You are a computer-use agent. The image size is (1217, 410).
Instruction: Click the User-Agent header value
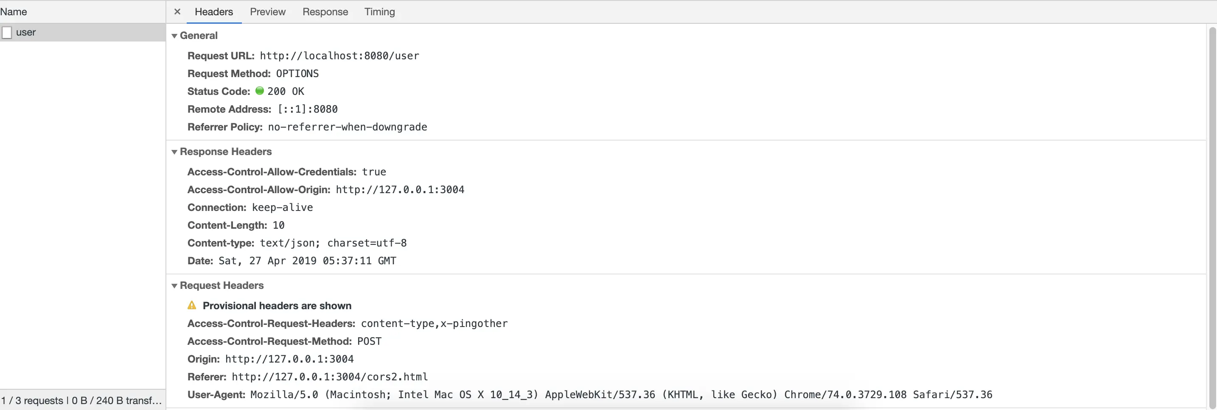(621, 395)
